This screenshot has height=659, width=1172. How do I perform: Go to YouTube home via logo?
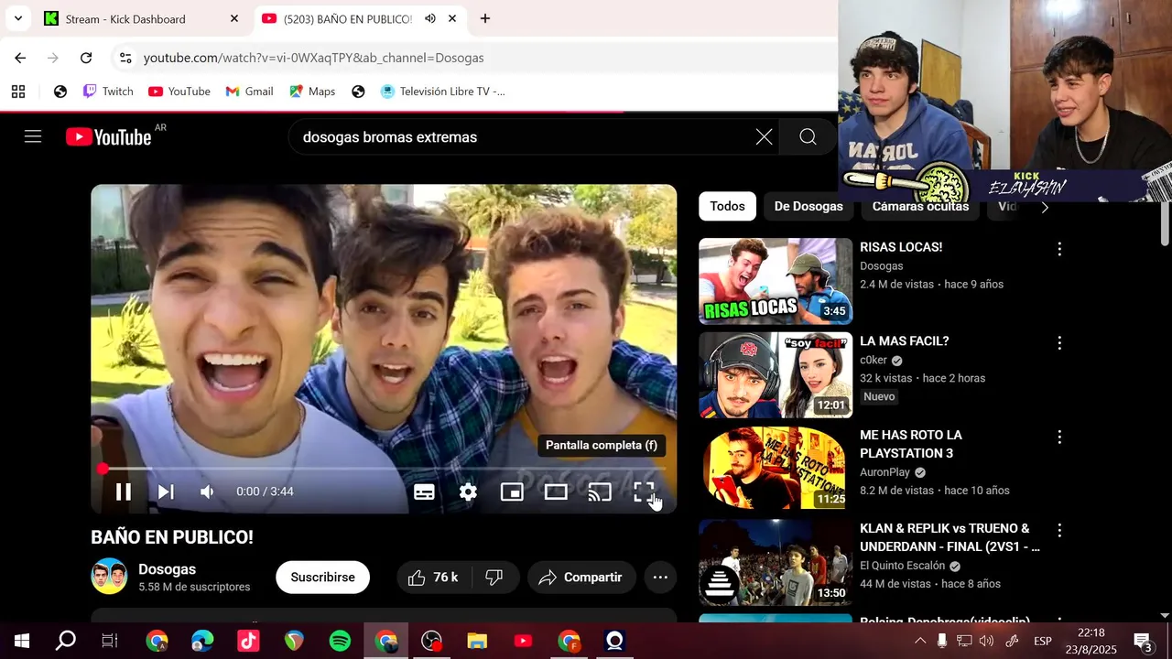108,137
